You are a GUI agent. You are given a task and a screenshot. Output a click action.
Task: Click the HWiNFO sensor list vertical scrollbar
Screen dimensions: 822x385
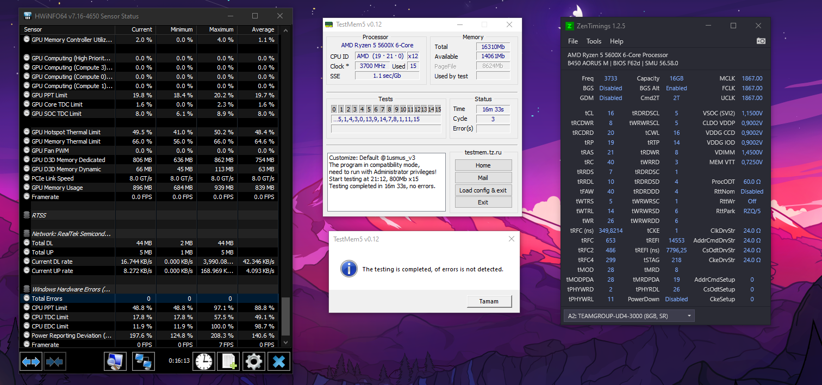[x=286, y=316]
